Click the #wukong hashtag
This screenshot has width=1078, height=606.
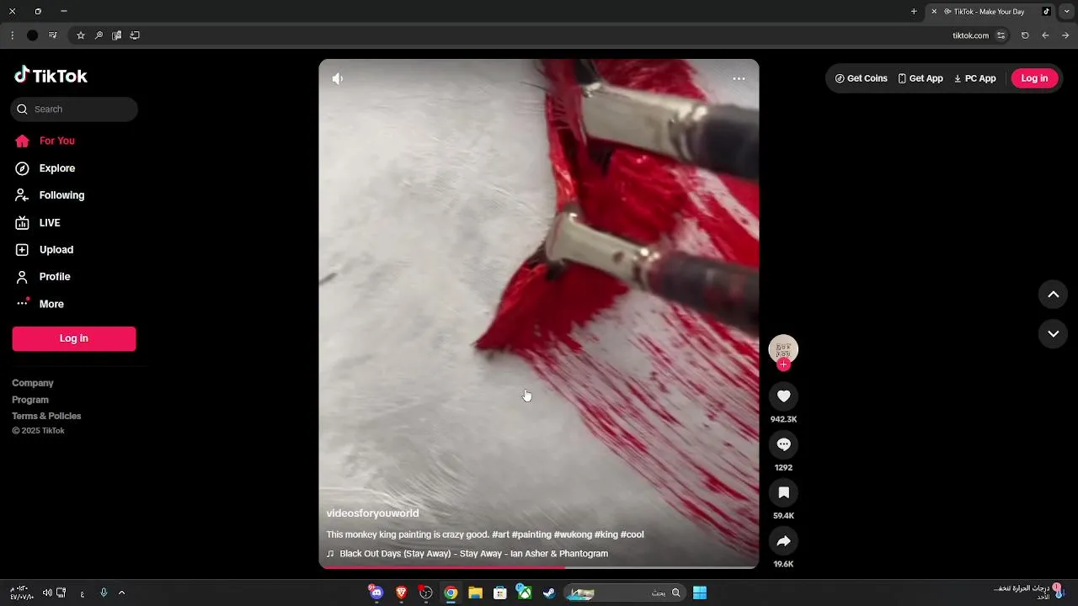point(573,534)
